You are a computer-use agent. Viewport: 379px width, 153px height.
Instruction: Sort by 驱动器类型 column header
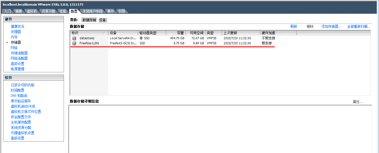pyautogui.click(x=152, y=33)
